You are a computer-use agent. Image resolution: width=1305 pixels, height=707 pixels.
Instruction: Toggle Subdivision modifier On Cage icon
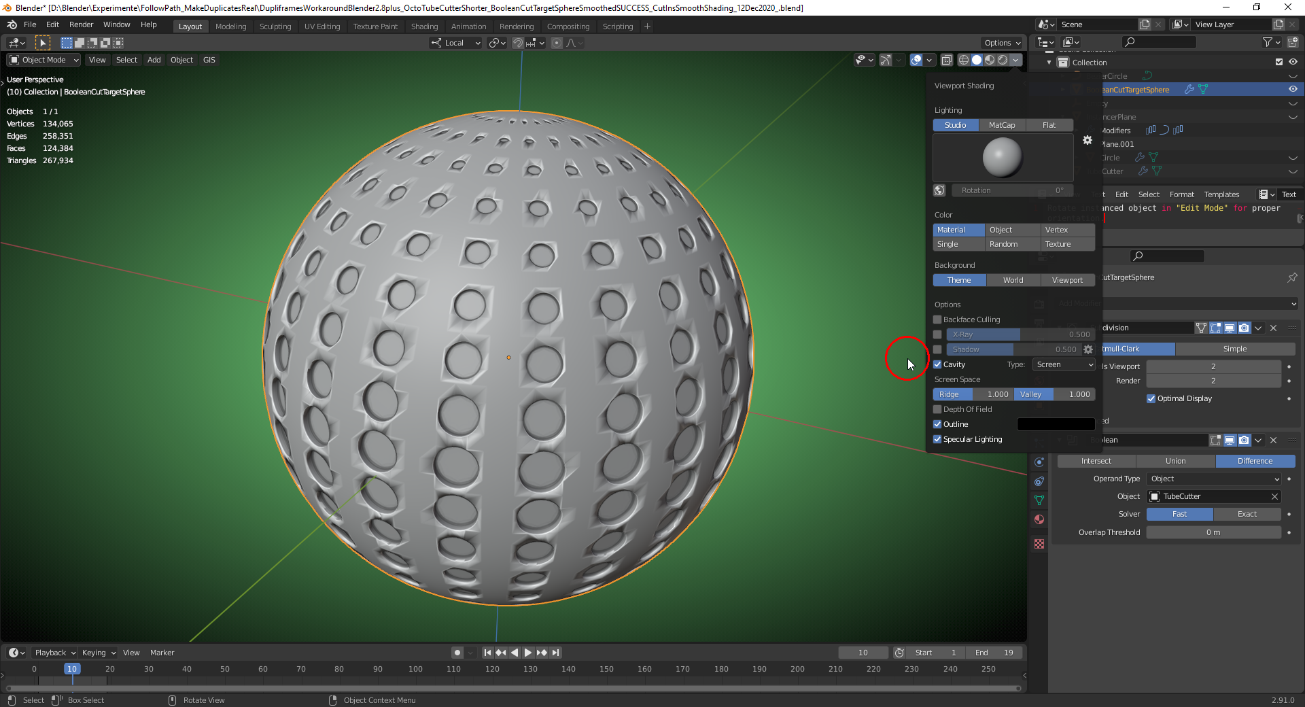click(1201, 328)
